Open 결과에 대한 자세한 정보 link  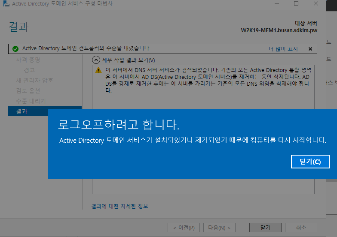coord(119,206)
